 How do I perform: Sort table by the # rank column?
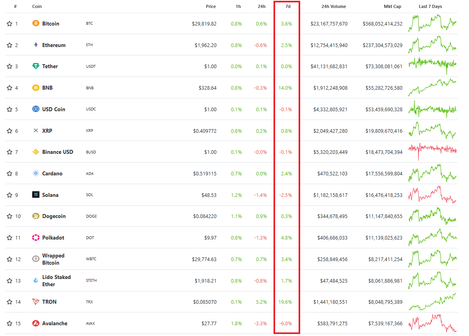click(15, 6)
